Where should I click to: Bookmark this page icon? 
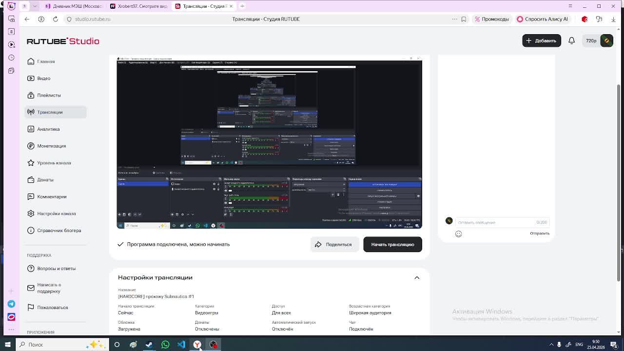464,19
